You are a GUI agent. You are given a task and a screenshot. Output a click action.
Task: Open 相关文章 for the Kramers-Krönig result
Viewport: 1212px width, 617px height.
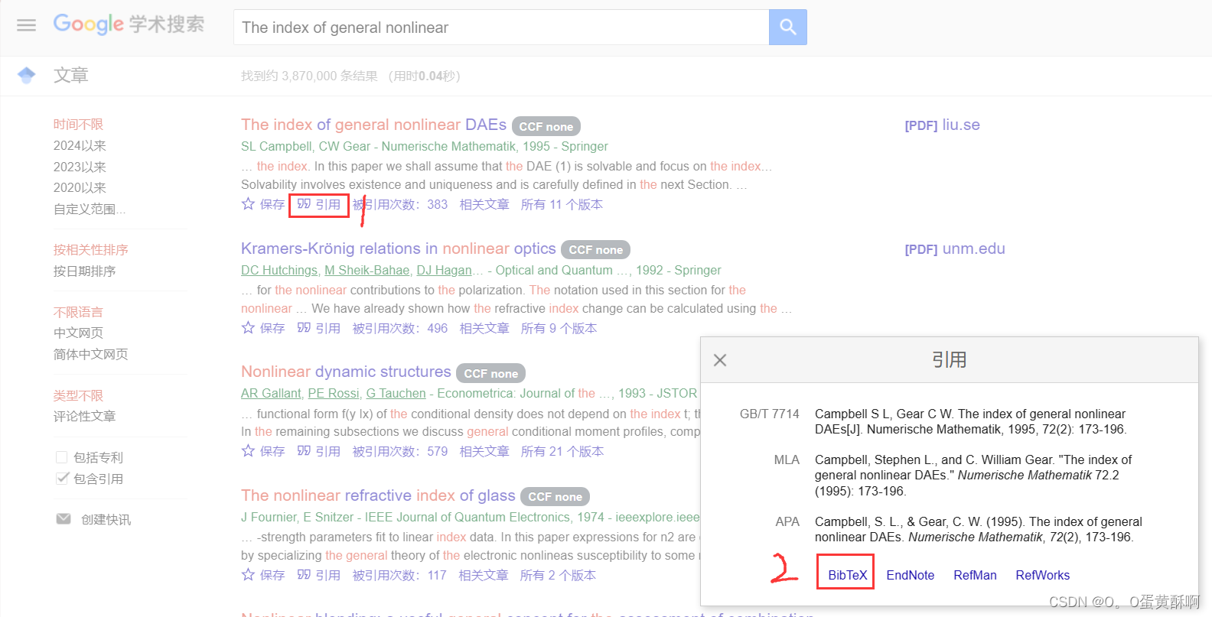coord(484,328)
